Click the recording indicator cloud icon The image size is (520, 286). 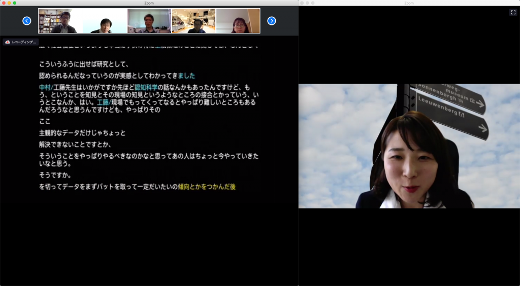8,42
